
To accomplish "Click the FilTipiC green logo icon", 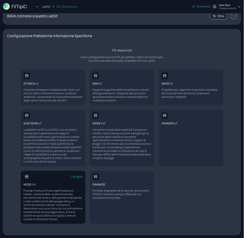I will (x=6, y=6).
